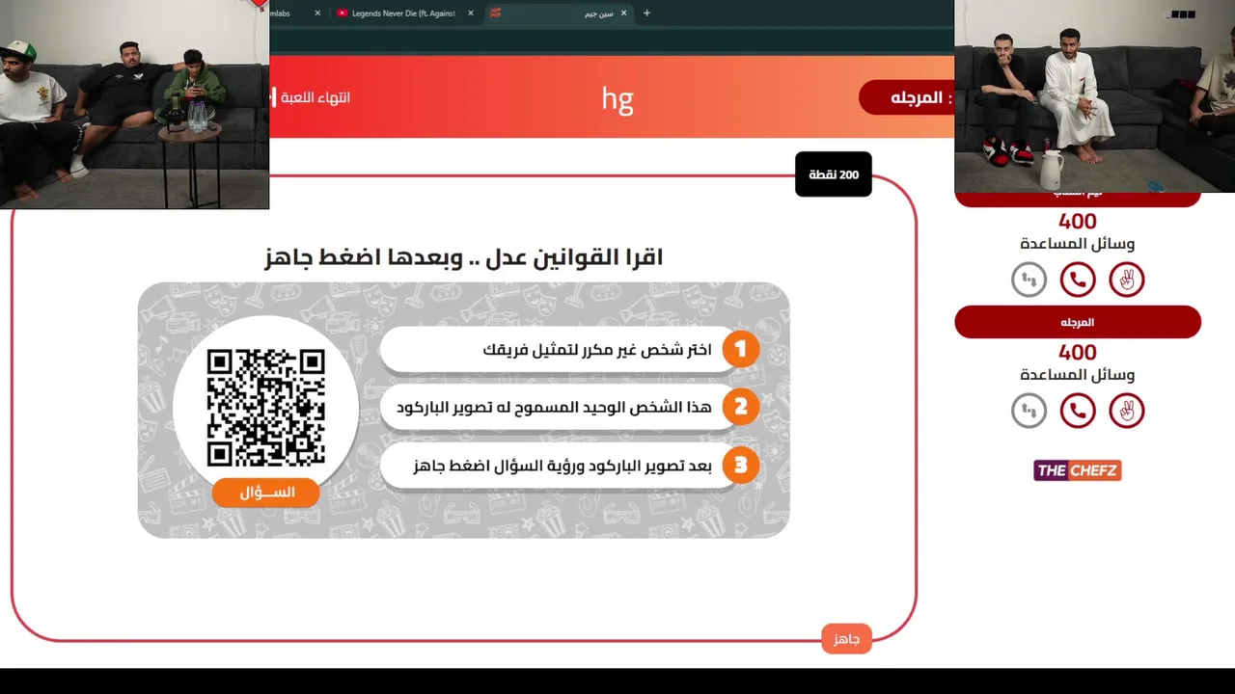
Task: Use the swap arrows lifeline below المرجله banner
Action: click(x=1029, y=411)
